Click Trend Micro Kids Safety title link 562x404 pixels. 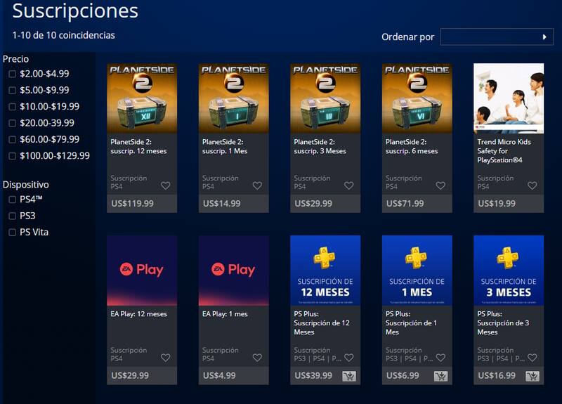504,151
